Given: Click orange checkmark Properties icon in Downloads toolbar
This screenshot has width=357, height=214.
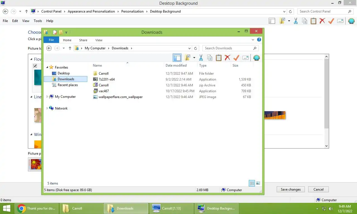Looking at the screenshot, I should [236, 58].
